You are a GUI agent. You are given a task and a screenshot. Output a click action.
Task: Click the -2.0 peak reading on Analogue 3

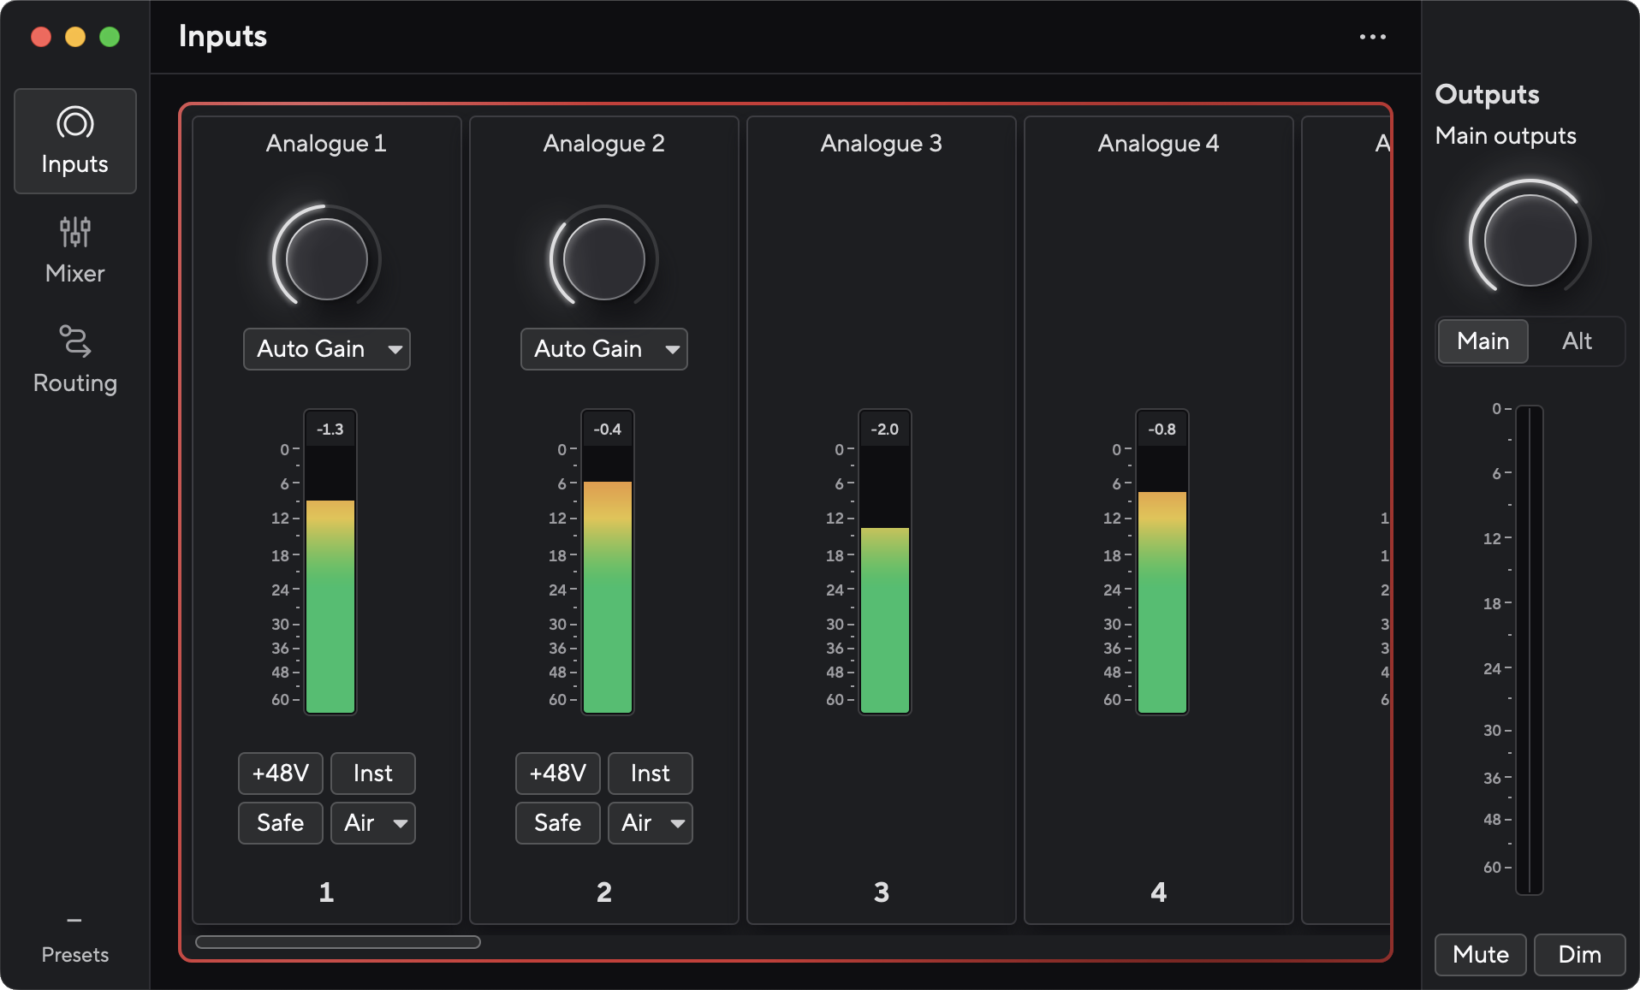pos(885,430)
